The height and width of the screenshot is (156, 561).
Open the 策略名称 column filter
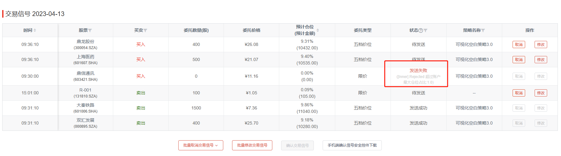(x=483, y=31)
